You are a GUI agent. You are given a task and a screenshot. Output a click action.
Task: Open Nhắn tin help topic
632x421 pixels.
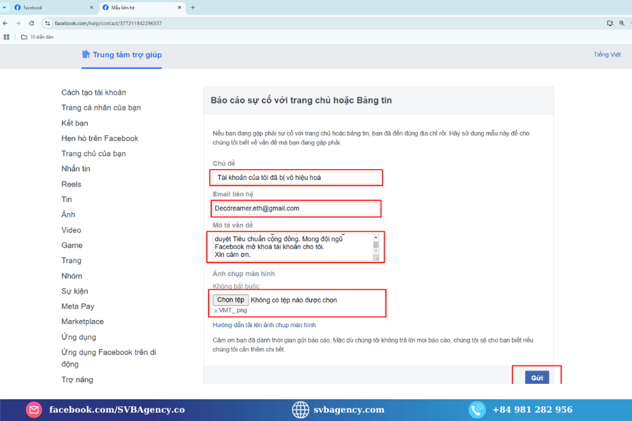[x=76, y=169]
